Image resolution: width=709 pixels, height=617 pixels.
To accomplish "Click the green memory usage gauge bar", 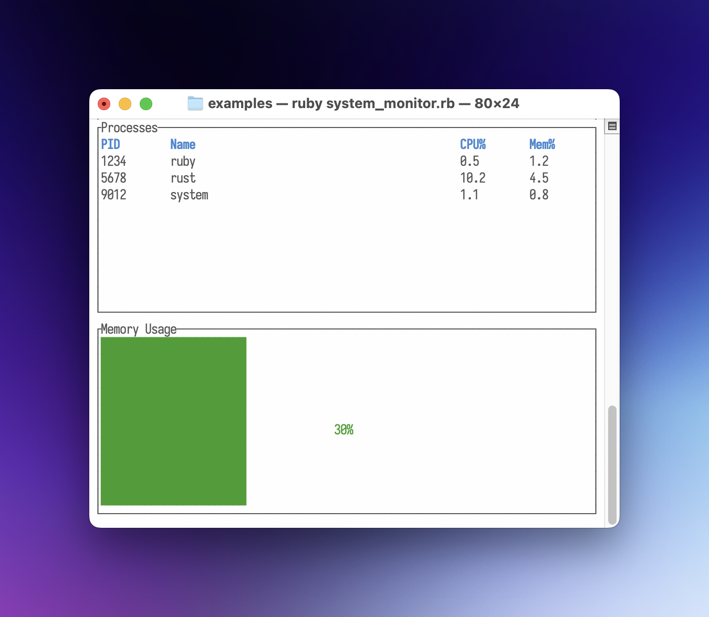I will click(173, 421).
